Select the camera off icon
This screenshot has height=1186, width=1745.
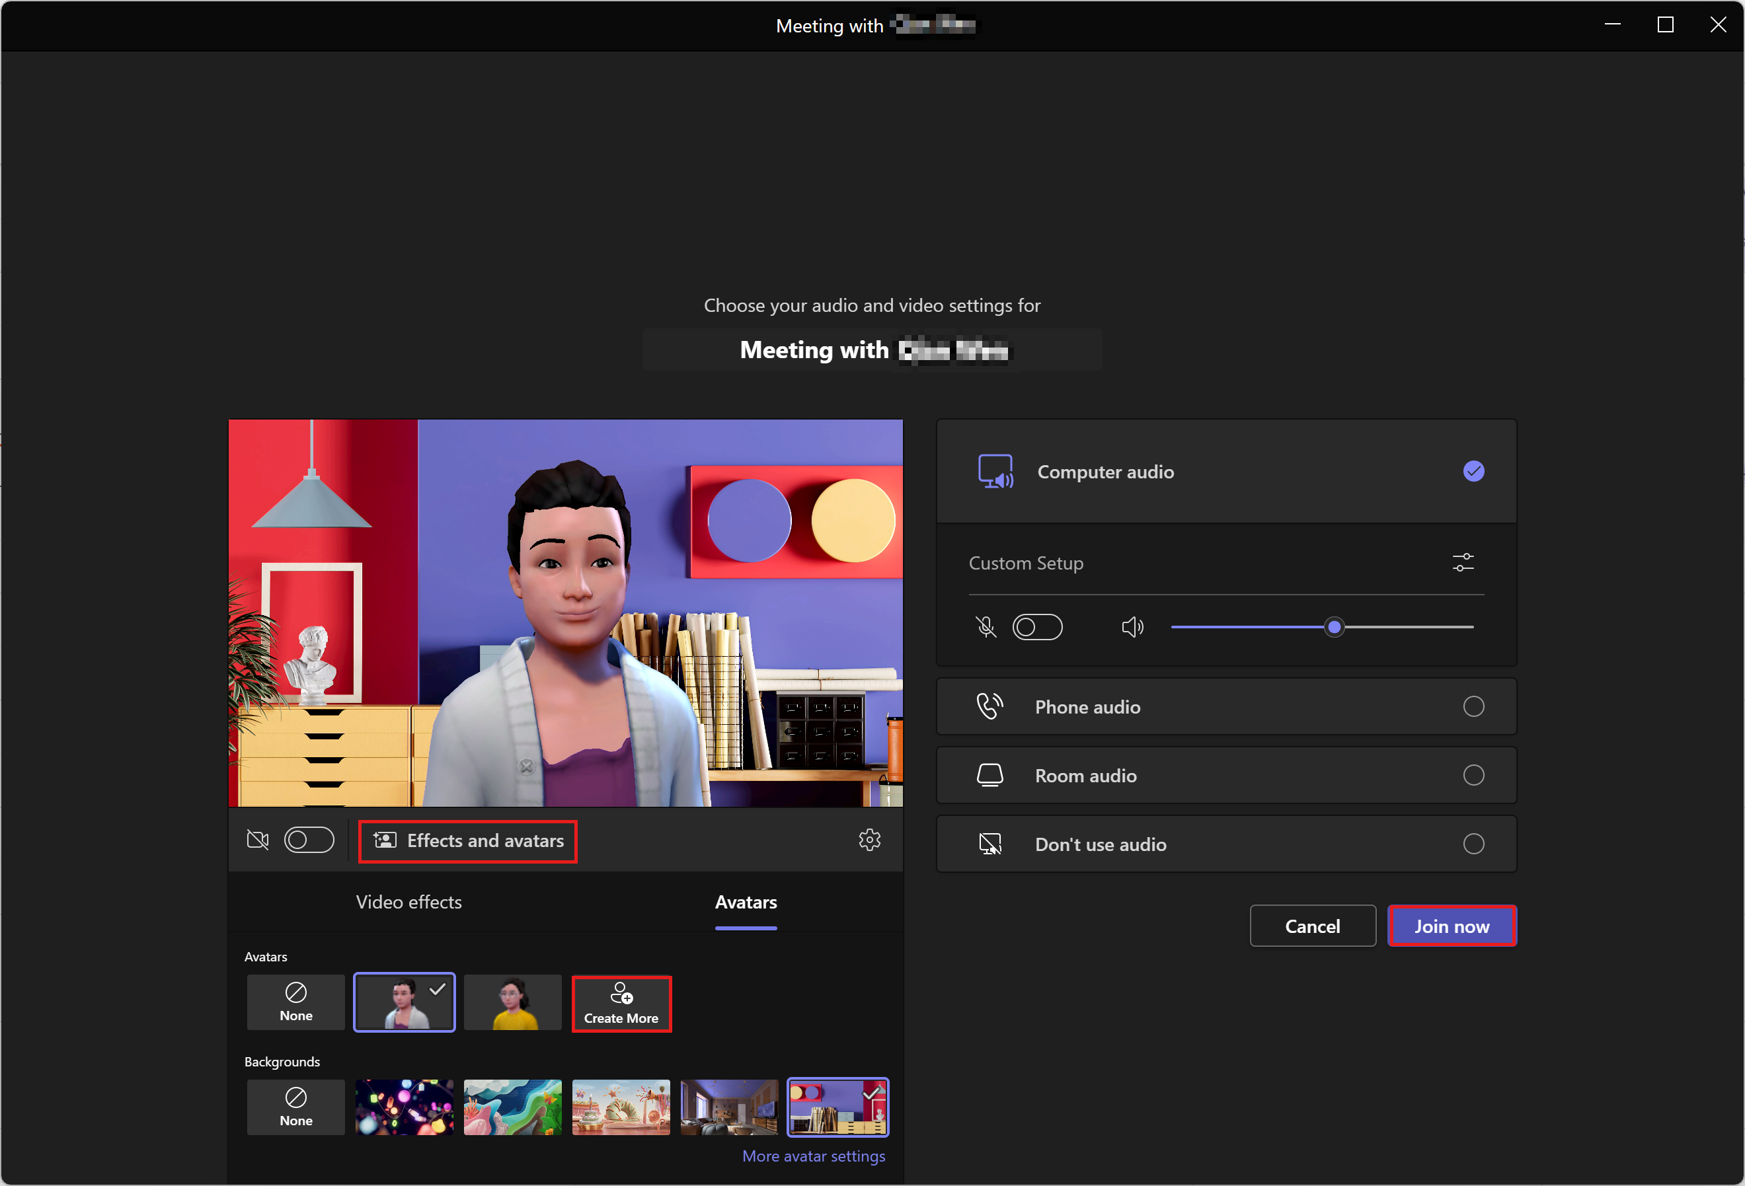pyautogui.click(x=260, y=839)
